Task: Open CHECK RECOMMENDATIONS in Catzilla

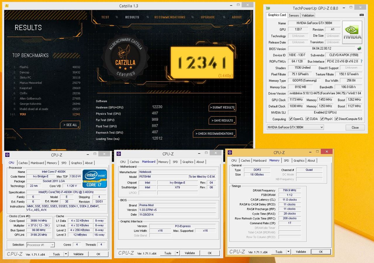Action: tap(214, 134)
